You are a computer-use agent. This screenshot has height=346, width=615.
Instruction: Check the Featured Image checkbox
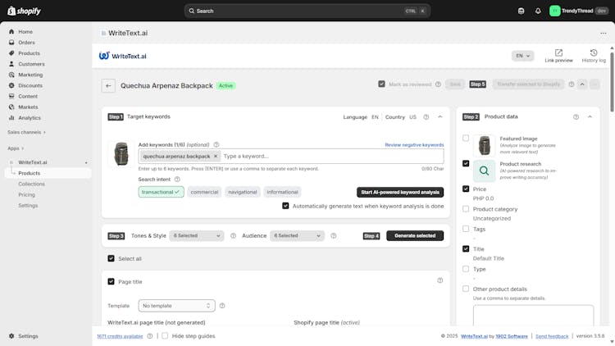466,139
